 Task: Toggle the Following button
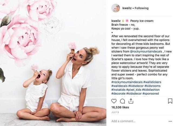pos(142,8)
